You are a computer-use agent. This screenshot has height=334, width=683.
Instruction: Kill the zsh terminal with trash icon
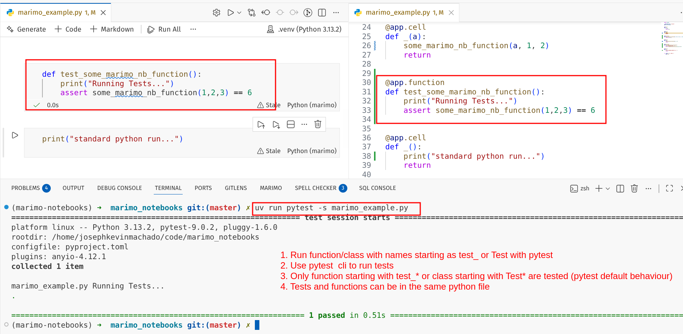point(634,188)
